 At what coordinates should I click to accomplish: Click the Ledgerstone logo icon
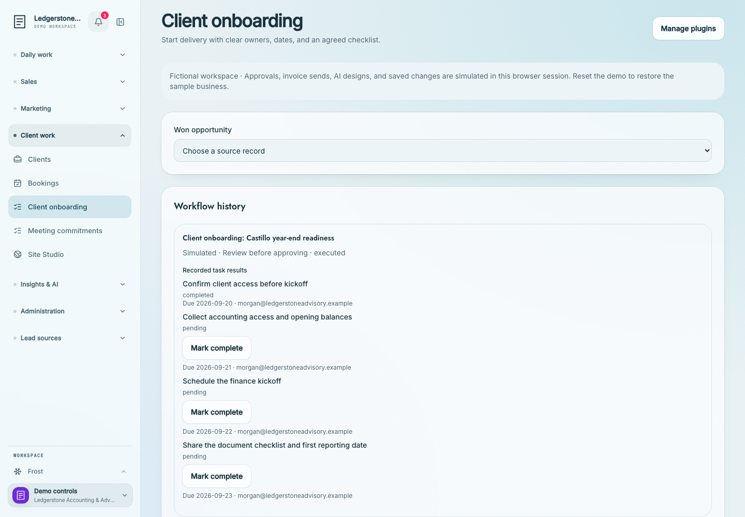click(x=20, y=22)
